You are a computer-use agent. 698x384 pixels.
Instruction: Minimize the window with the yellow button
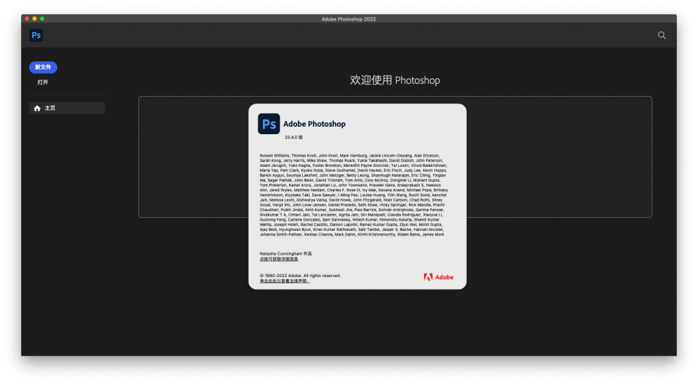35,18
